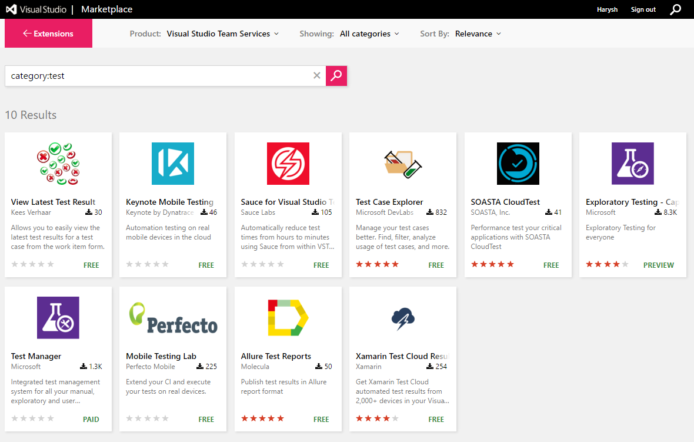Clear the search box with X icon
The width and height of the screenshot is (694, 442).
[317, 76]
